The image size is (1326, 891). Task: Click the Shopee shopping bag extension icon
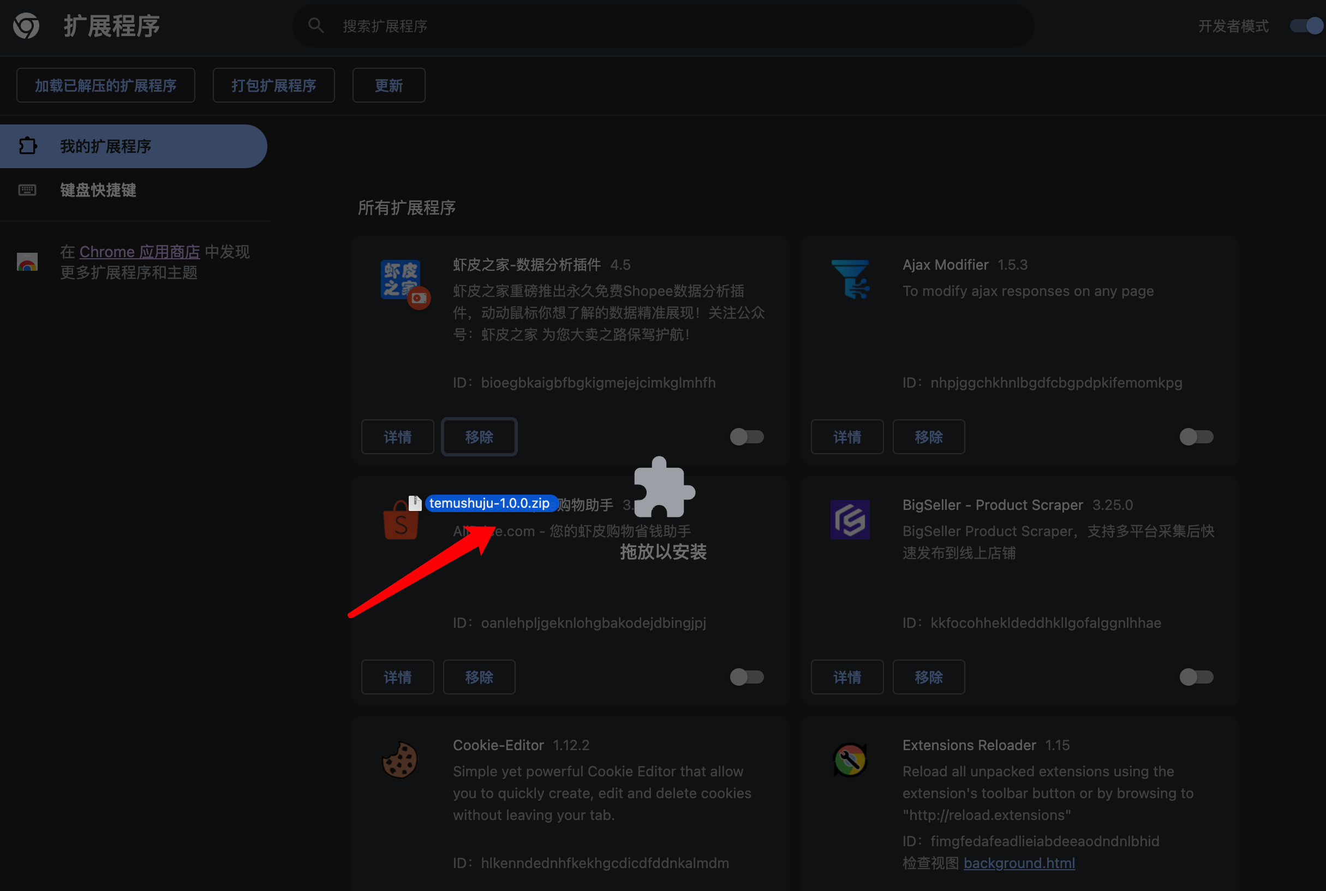click(x=401, y=520)
